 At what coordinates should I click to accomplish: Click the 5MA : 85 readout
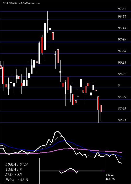[13, 175]
